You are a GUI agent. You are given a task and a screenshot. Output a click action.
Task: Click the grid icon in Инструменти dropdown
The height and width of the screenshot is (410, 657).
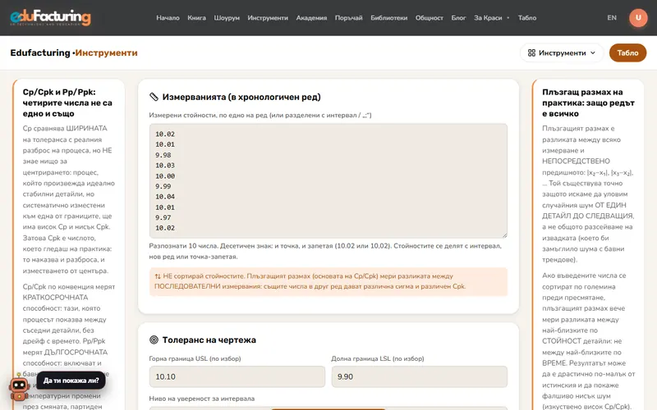click(x=531, y=52)
